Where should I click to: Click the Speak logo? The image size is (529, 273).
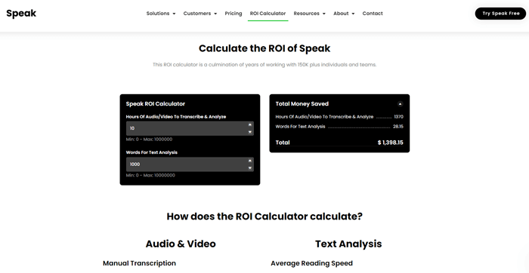click(x=21, y=14)
